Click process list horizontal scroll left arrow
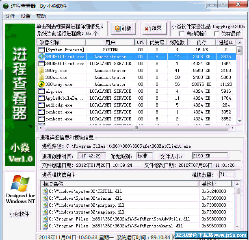Image resolution: width=249 pixels, height=240 pixels. point(41,128)
